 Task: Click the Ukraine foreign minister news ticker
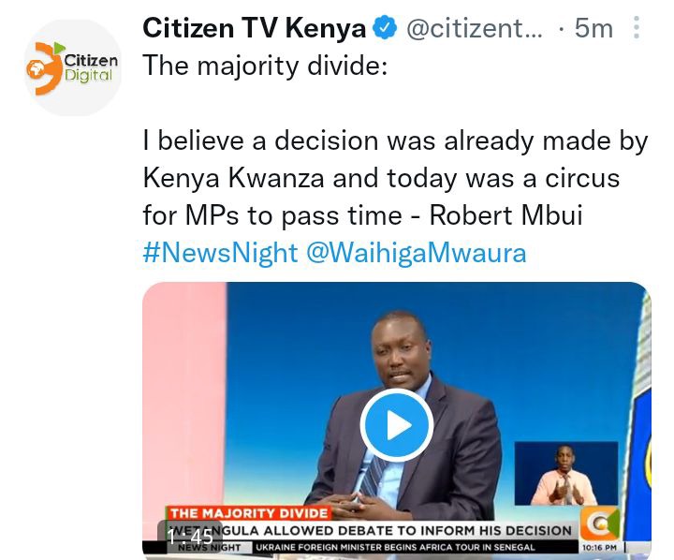coord(395,548)
